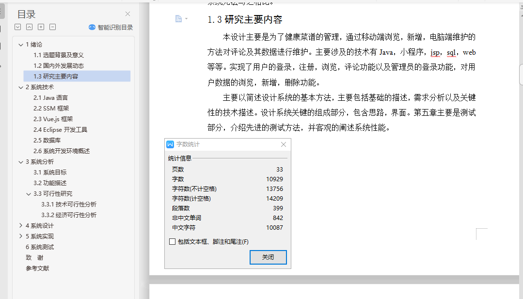Open 3.2 功能描述 in outline

(50, 183)
